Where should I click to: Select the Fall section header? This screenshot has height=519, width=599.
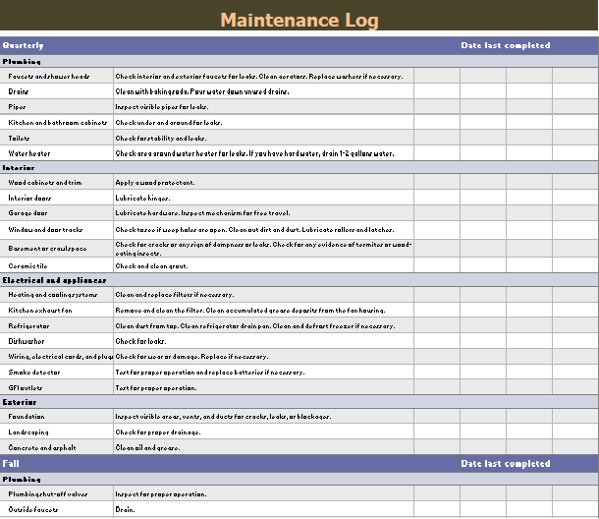pos(11,463)
